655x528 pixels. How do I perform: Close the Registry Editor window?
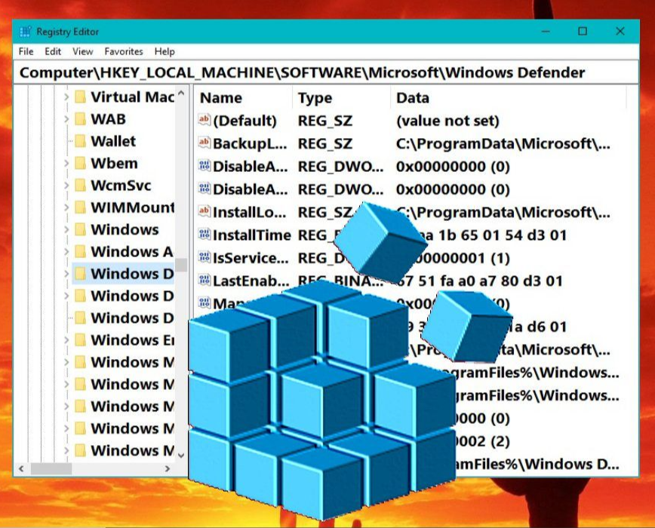pyautogui.click(x=620, y=32)
